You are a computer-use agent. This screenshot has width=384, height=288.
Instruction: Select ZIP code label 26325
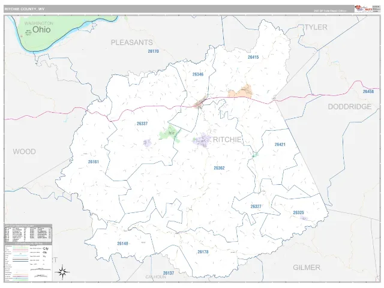point(299,212)
